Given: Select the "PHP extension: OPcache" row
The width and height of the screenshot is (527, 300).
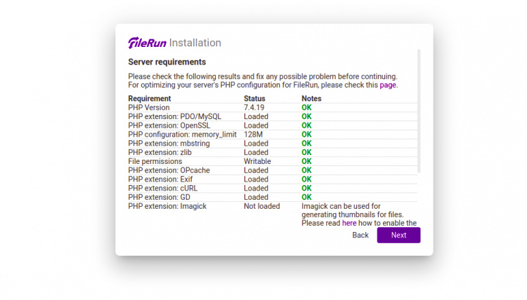Looking at the screenshot, I should coord(169,170).
